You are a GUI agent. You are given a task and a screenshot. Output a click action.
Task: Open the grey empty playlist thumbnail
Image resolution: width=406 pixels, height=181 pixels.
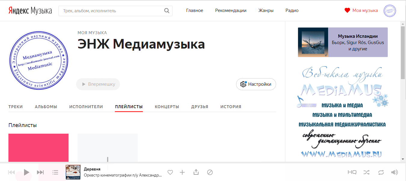pyautogui.click(x=108, y=148)
